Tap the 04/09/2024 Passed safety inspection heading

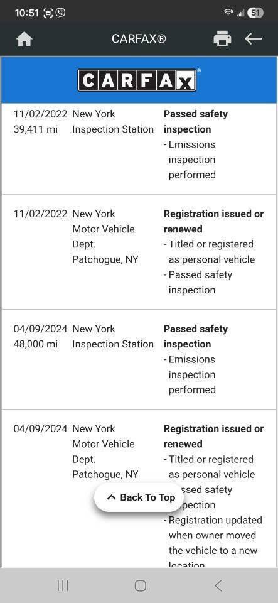(x=196, y=337)
